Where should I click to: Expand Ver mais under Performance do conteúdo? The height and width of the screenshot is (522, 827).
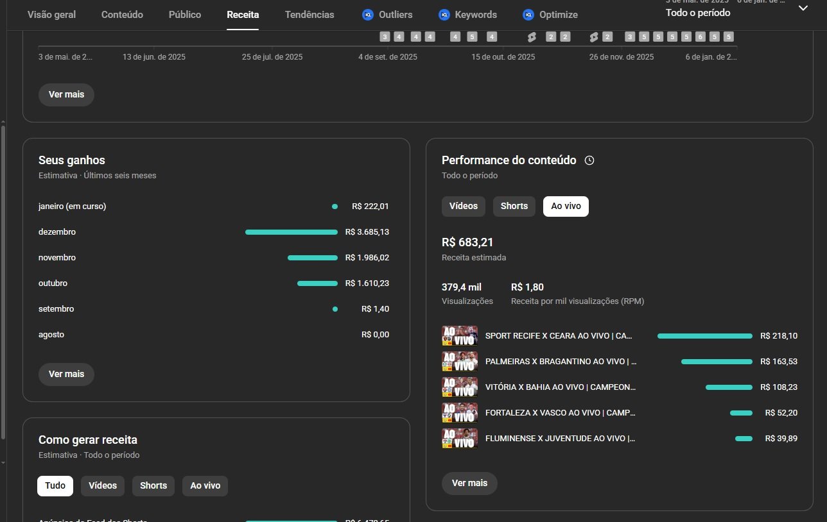[x=469, y=484]
